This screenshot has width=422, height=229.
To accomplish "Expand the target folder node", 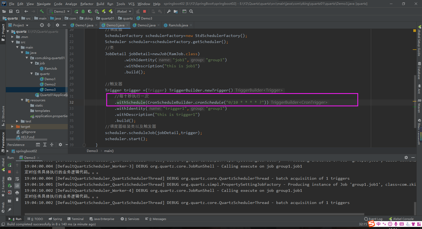I will [x=12, y=126].
